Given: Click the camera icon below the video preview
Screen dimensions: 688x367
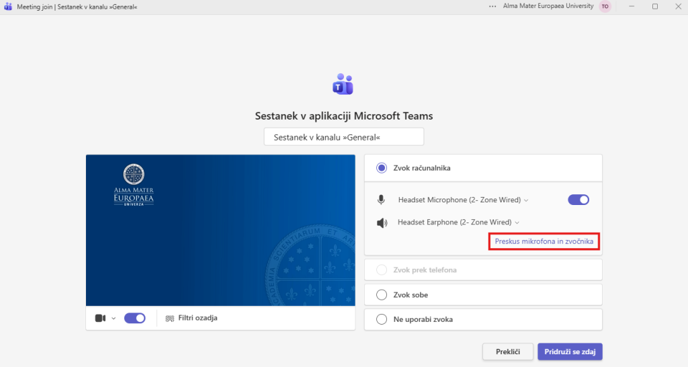Looking at the screenshot, I should tap(101, 319).
